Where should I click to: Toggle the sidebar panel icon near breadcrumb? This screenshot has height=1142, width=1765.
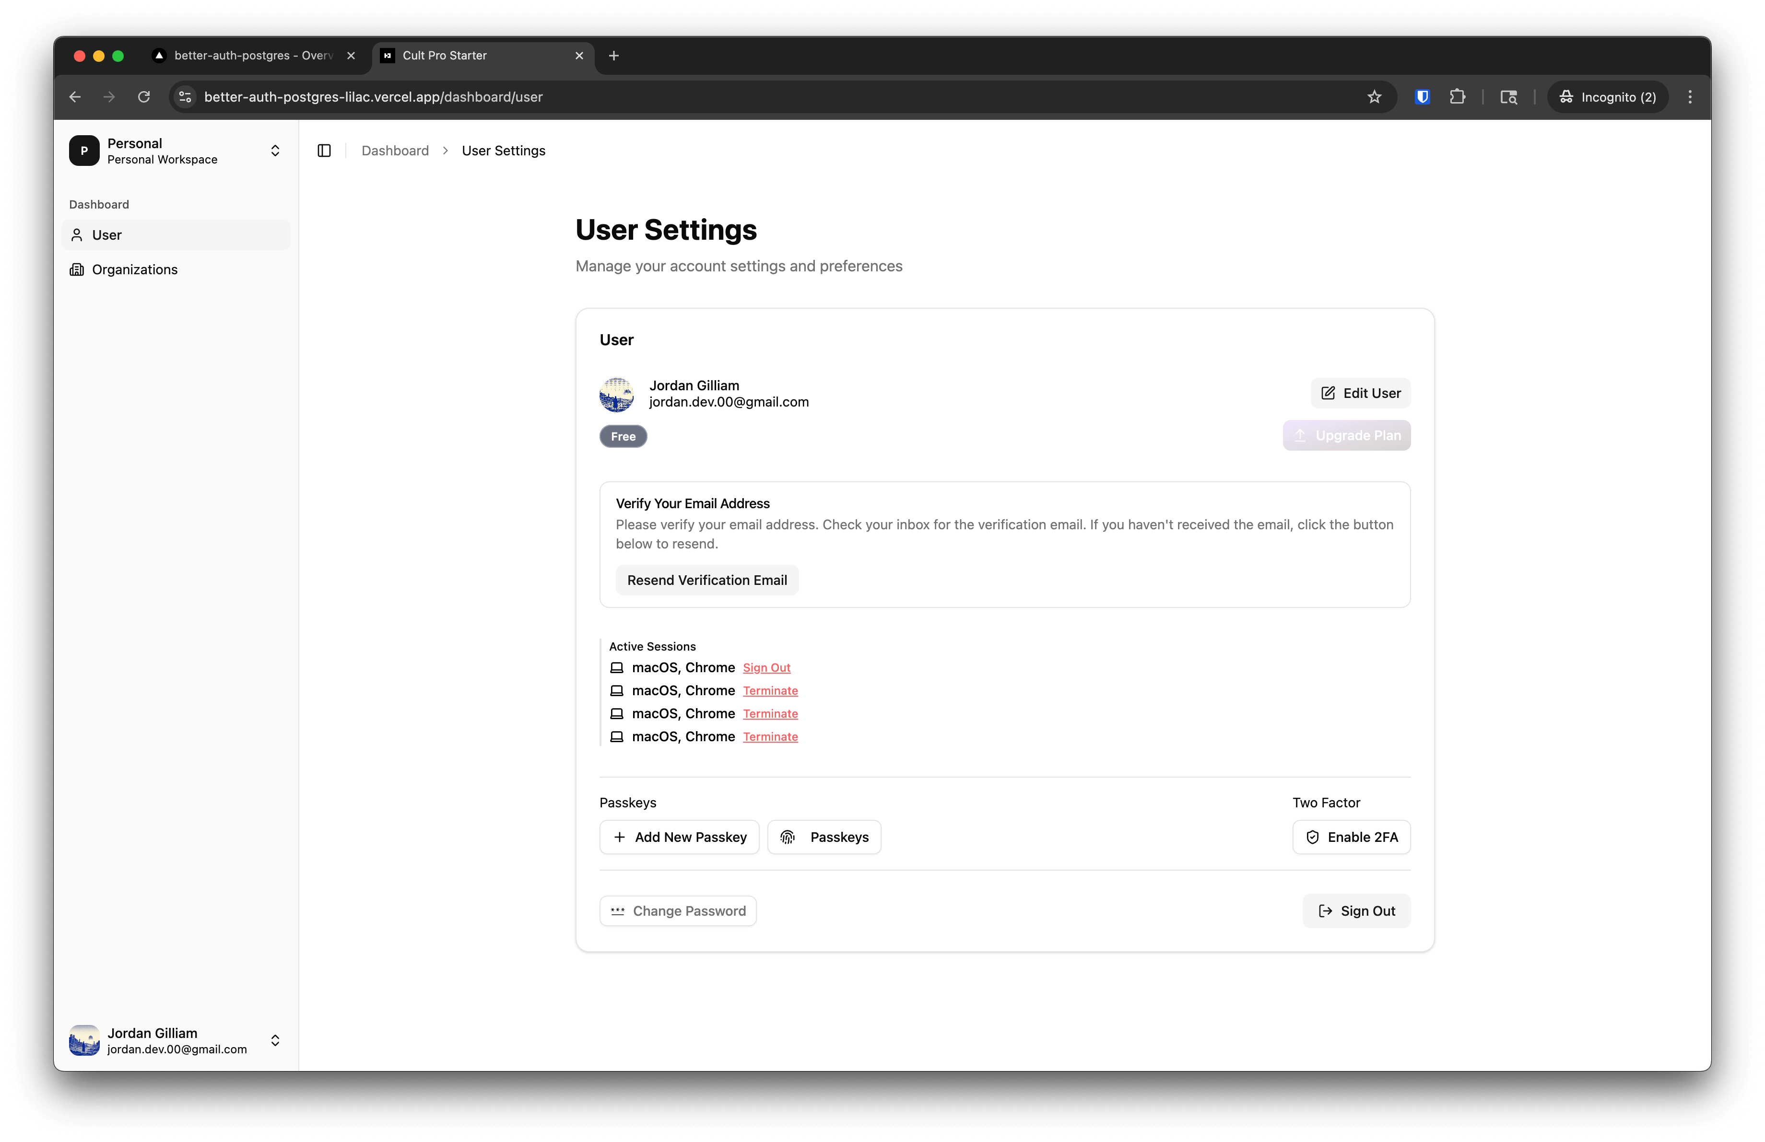[x=324, y=151]
